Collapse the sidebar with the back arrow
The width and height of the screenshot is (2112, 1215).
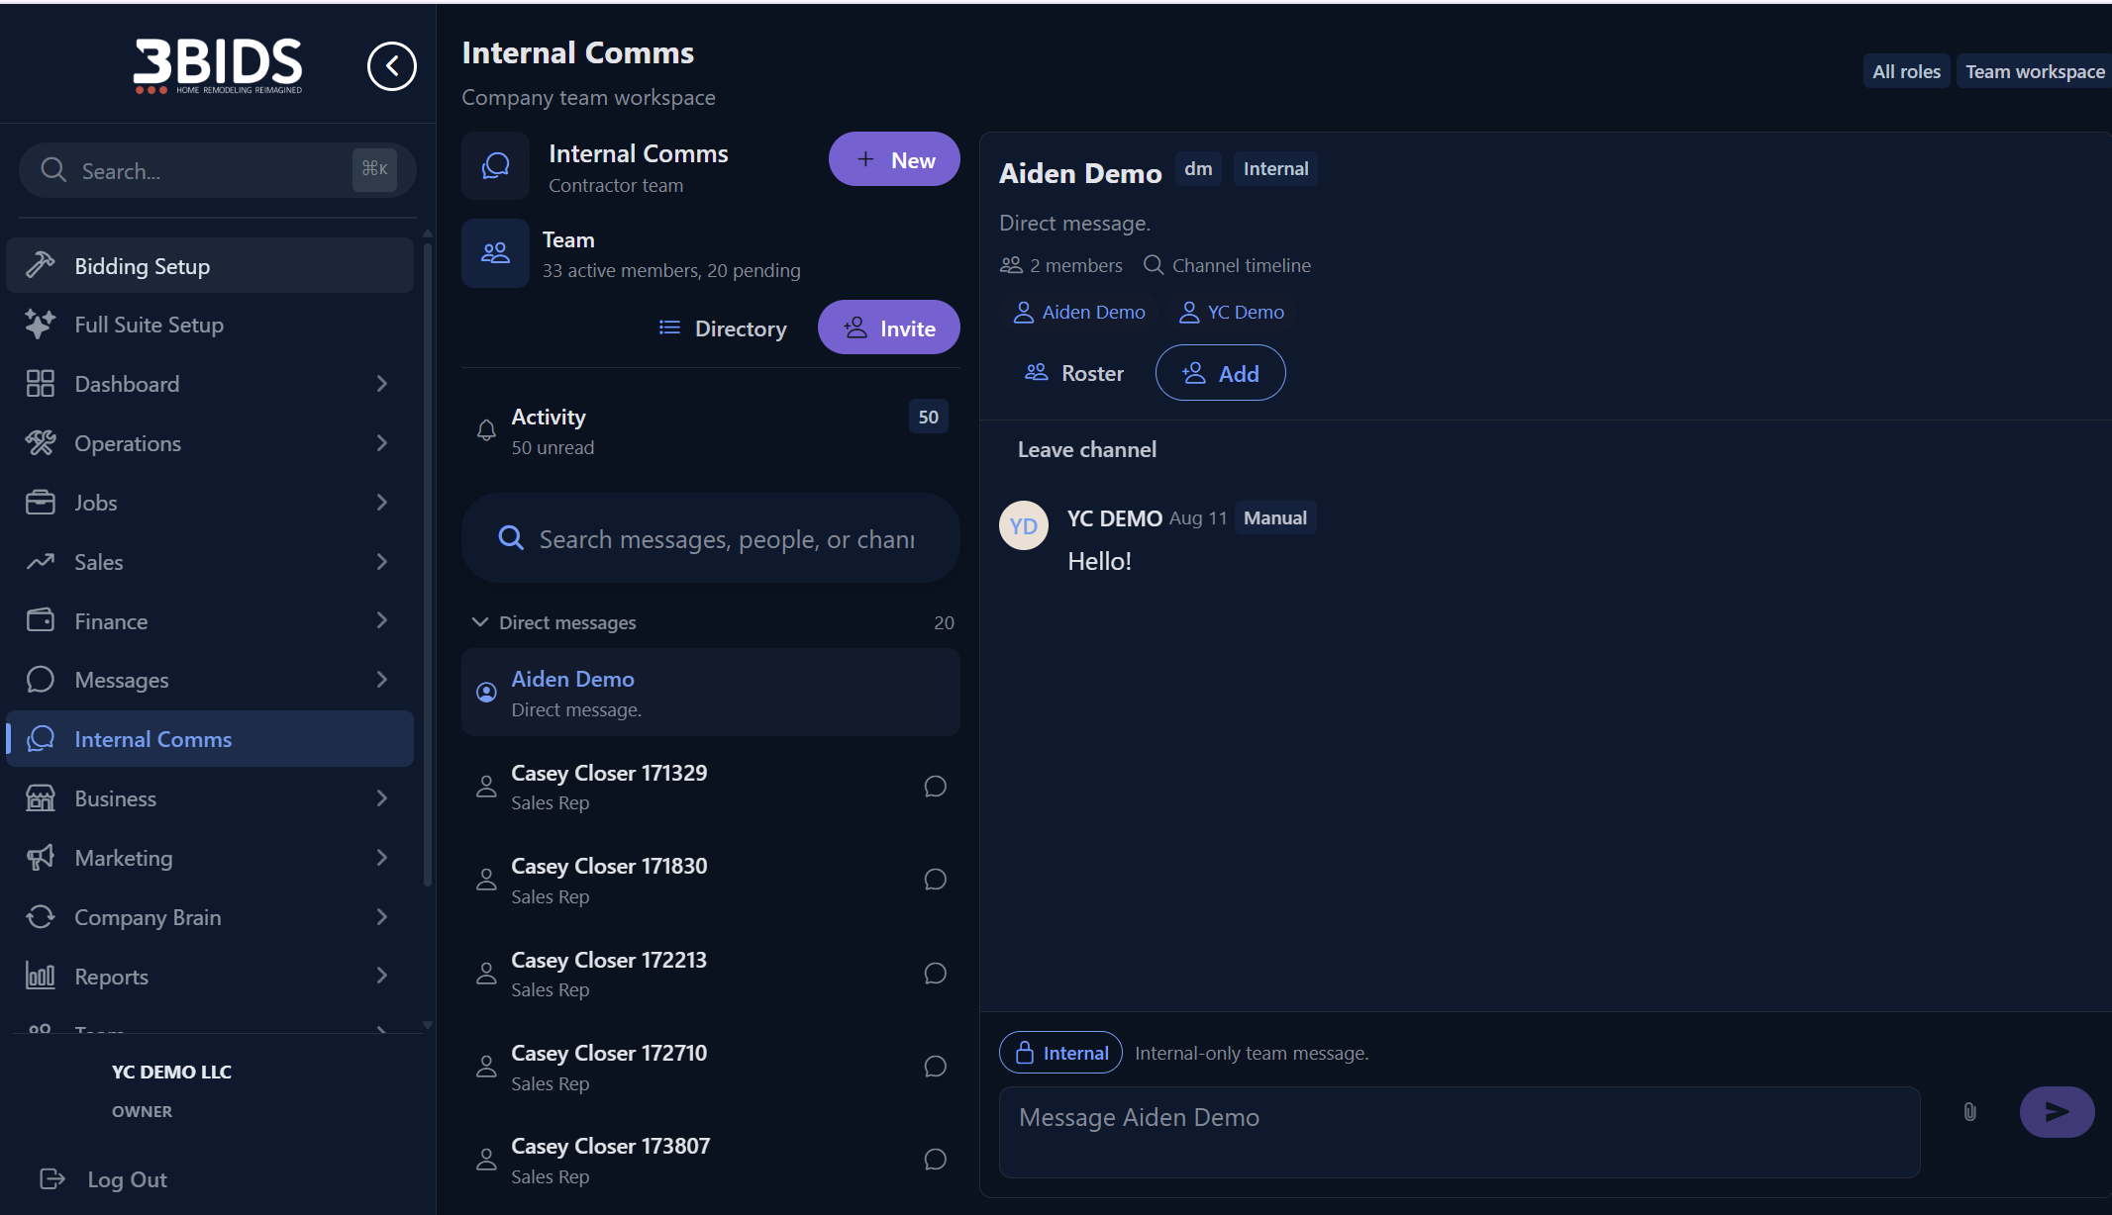(x=392, y=66)
